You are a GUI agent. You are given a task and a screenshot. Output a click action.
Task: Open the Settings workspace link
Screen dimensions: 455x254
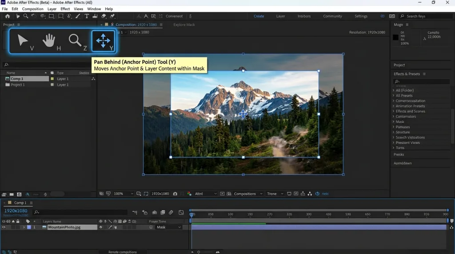pos(361,16)
